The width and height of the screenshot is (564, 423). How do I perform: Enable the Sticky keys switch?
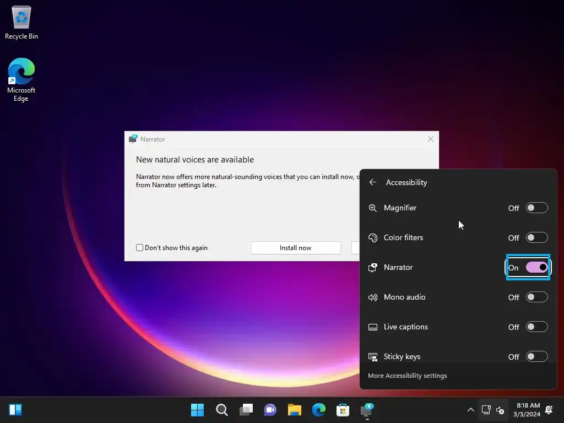click(x=536, y=356)
